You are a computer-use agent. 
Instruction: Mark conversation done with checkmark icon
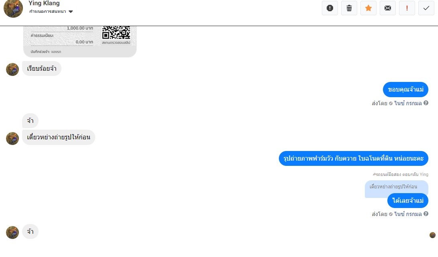point(426,8)
